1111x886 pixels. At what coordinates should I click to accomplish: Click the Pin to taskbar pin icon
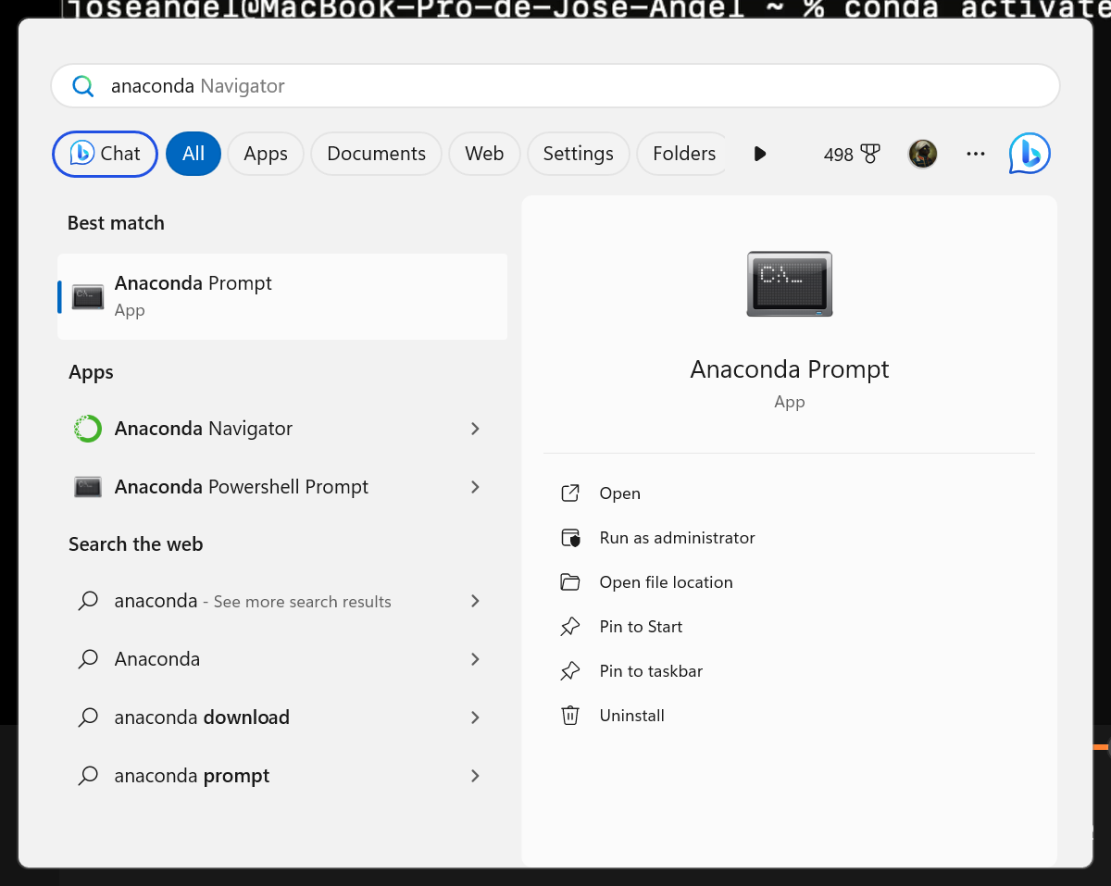571,670
